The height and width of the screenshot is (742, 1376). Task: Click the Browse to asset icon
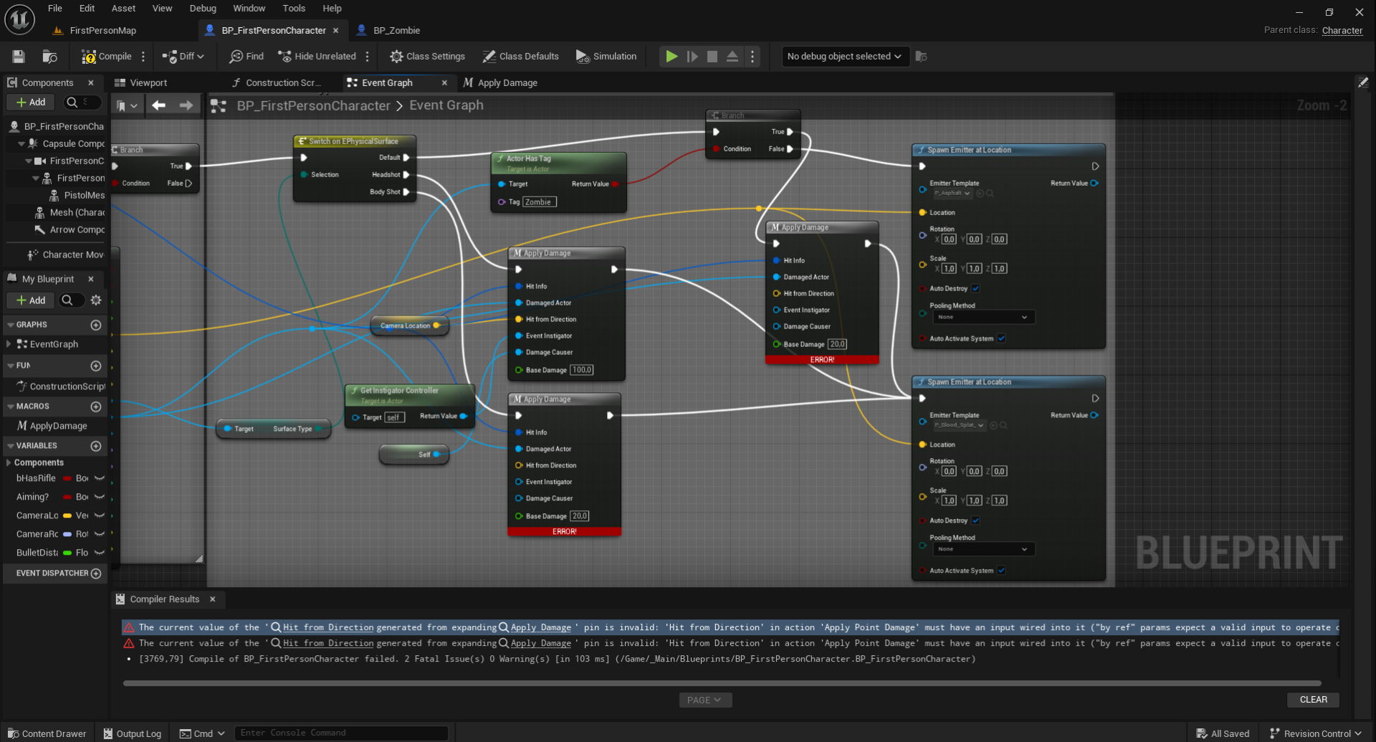pos(49,57)
